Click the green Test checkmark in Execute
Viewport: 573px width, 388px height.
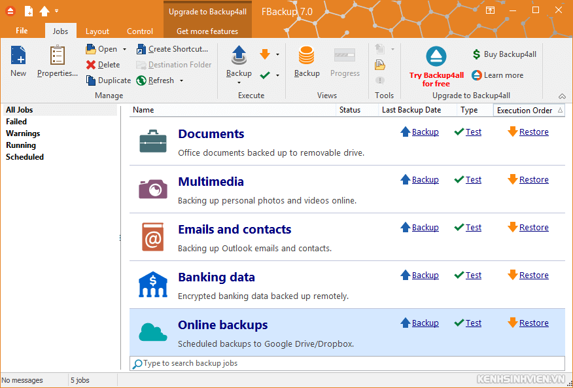point(265,75)
